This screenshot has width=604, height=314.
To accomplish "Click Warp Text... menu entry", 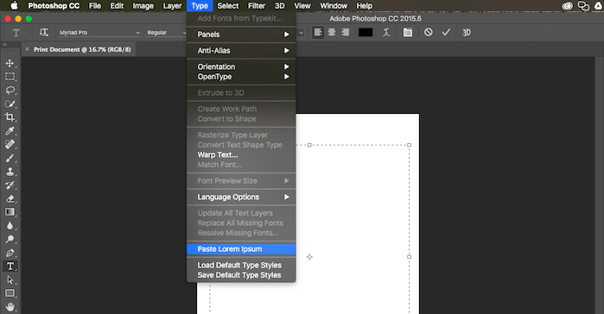I will (x=217, y=155).
